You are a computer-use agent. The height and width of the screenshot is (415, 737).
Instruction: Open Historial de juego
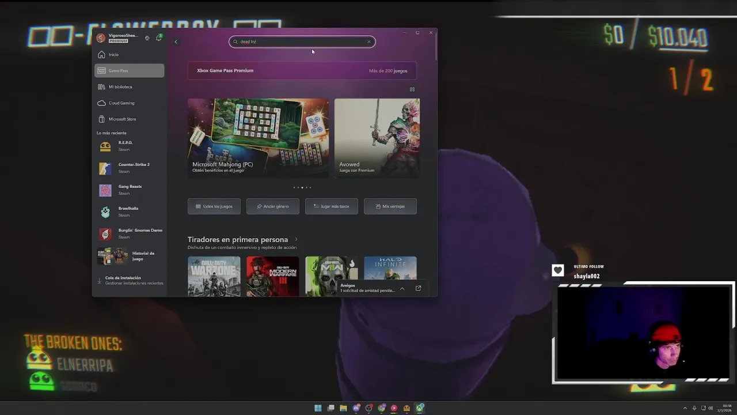[130, 256]
